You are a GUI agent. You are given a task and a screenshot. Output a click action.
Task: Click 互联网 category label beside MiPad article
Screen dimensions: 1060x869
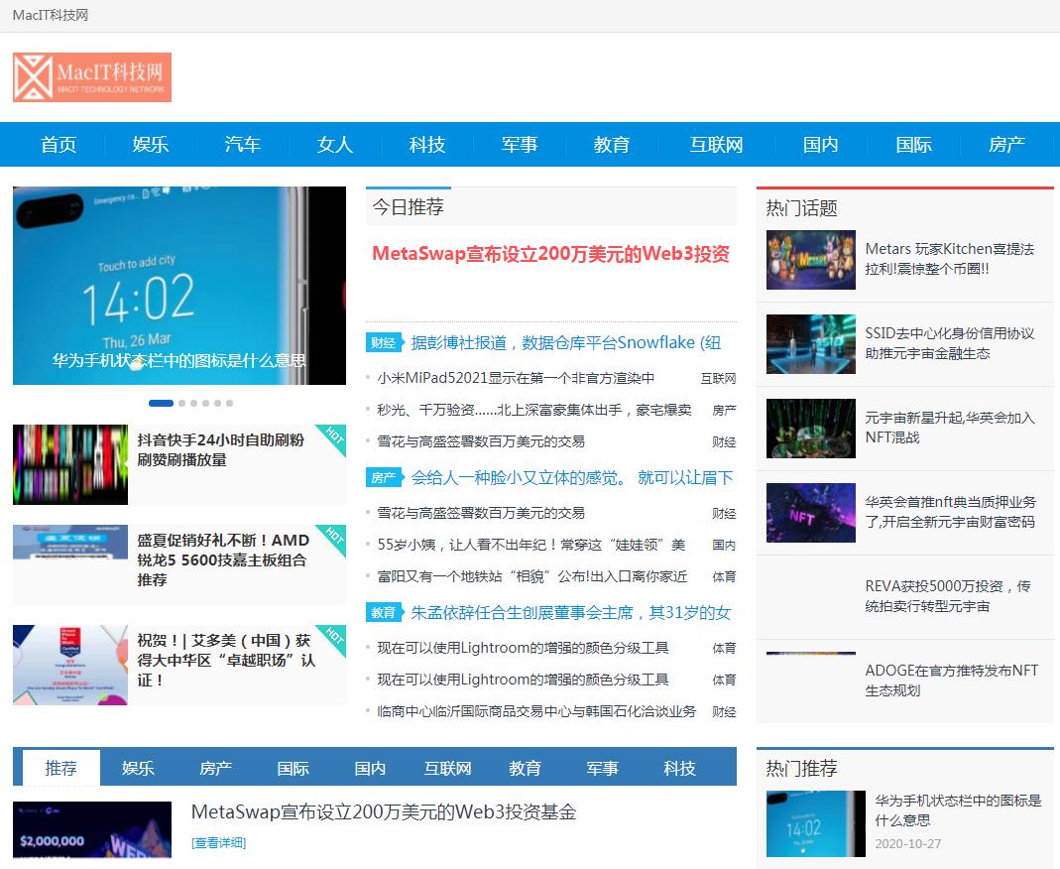[718, 378]
